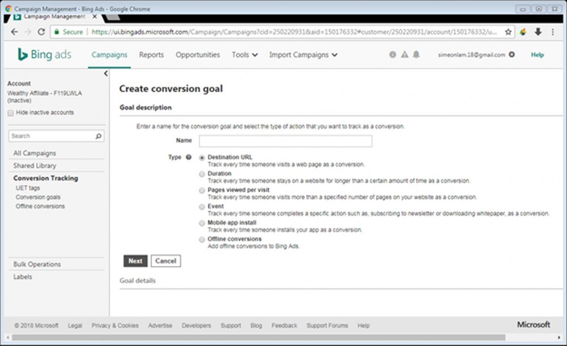Screen dimensions: 567x346
Task: Click the secure padlock icon
Action: click(x=56, y=32)
